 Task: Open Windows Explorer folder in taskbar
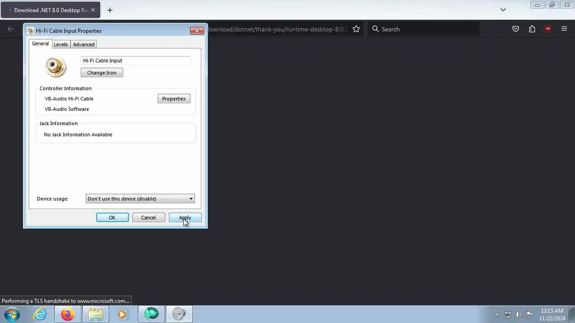pos(95,314)
